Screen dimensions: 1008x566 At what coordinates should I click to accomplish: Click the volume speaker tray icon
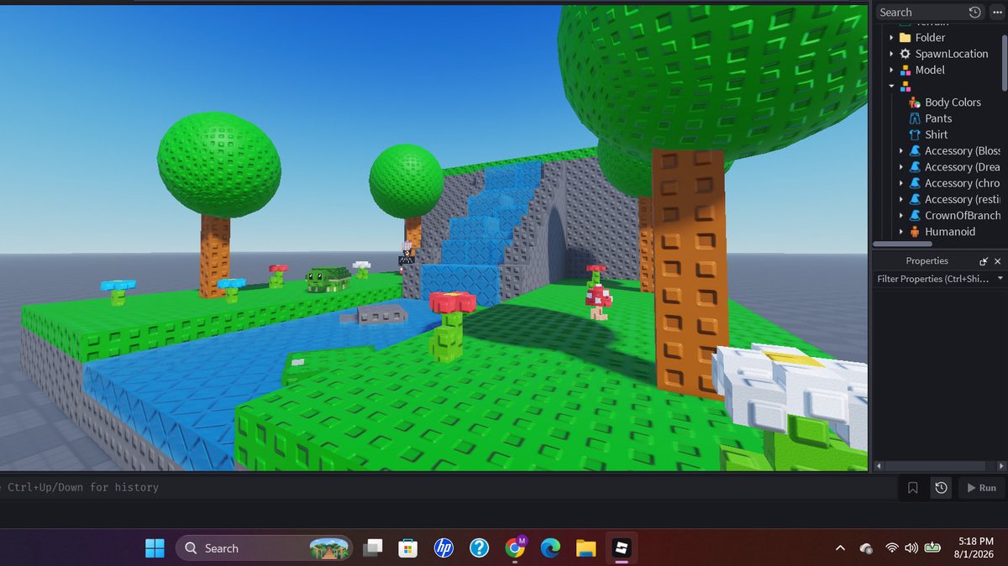(911, 548)
